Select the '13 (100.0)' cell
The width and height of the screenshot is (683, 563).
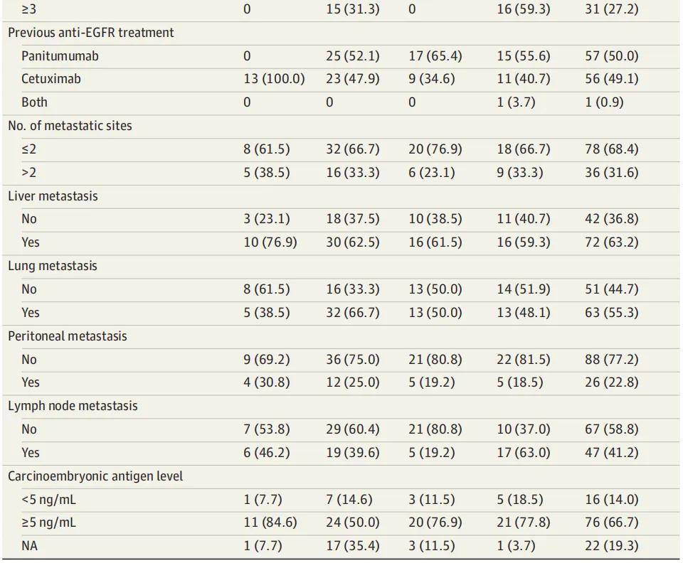pos(274,79)
